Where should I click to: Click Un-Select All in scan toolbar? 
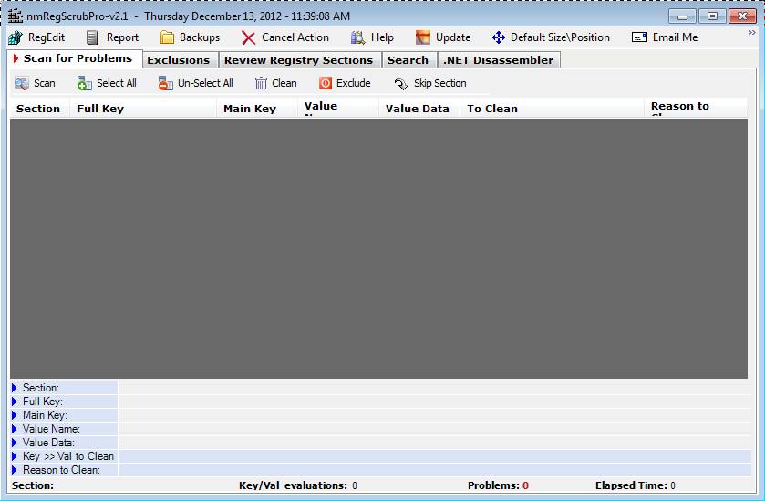tap(195, 83)
